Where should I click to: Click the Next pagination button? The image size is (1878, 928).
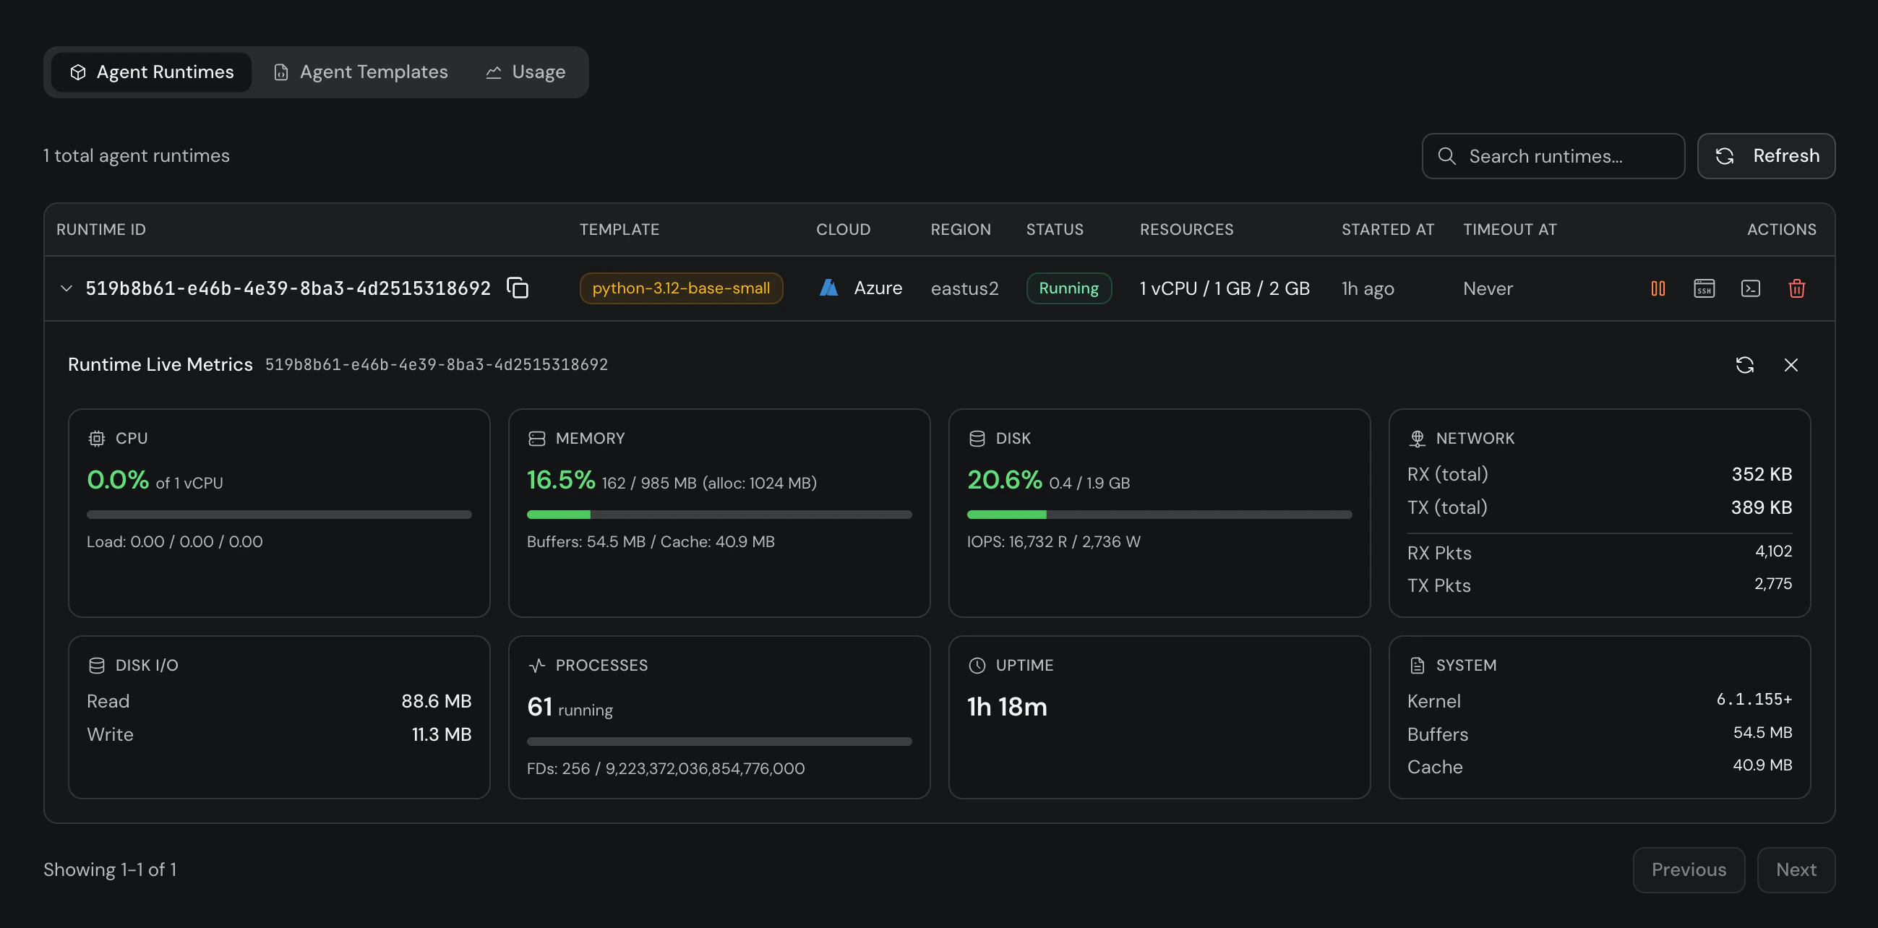pos(1796,869)
